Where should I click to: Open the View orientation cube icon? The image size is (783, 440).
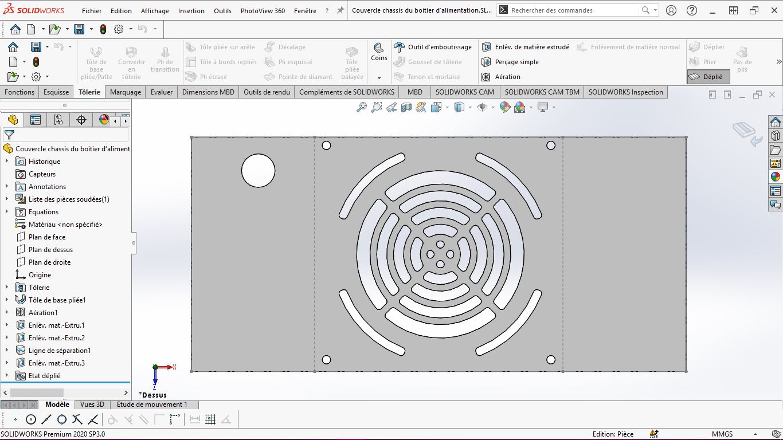click(436, 107)
